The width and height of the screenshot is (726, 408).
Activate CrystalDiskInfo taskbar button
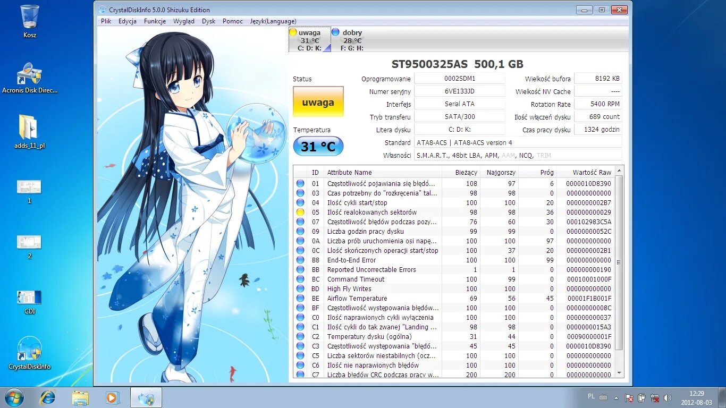(146, 397)
